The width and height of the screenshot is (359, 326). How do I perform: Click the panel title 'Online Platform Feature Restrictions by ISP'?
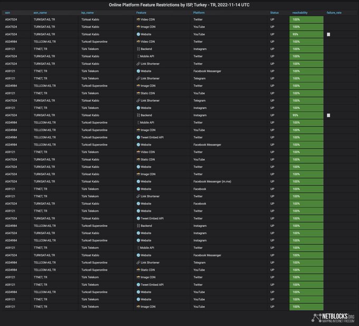[x=179, y=5]
